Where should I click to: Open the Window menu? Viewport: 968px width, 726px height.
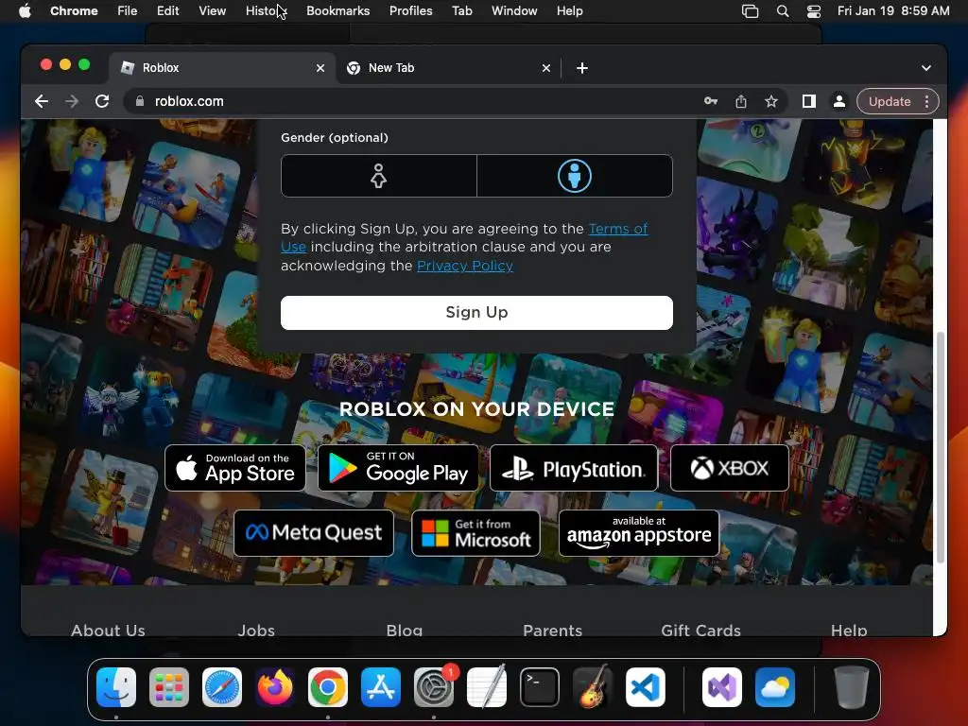[x=514, y=11]
